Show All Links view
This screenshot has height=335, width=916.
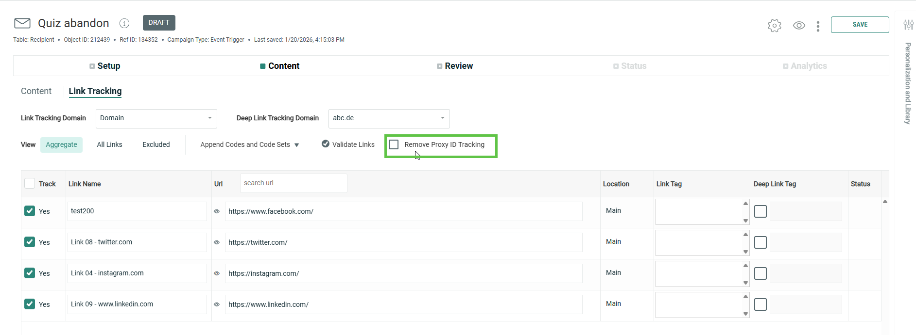click(109, 144)
